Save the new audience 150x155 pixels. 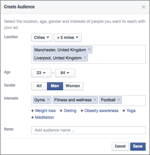pyautogui.click(x=138, y=146)
